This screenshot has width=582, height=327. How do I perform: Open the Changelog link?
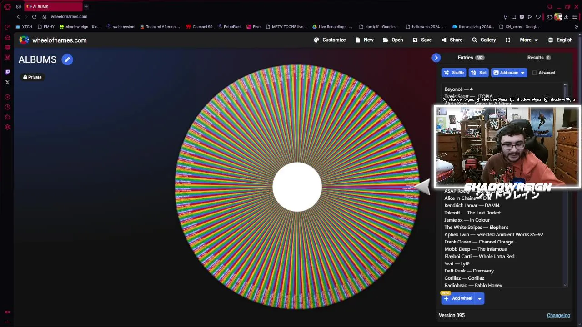(x=558, y=315)
